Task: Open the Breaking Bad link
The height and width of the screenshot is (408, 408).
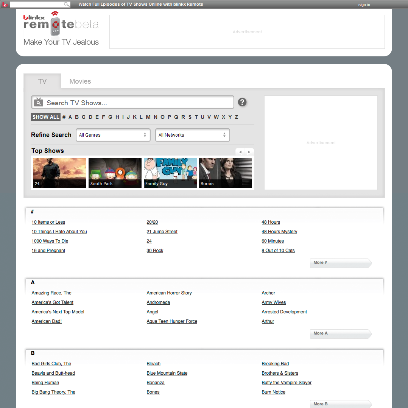Action: point(275,364)
